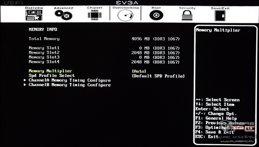Image resolution: width=259 pixels, height=147 pixels.
Task: Change the Default SPD Profile value
Action: click(x=158, y=76)
